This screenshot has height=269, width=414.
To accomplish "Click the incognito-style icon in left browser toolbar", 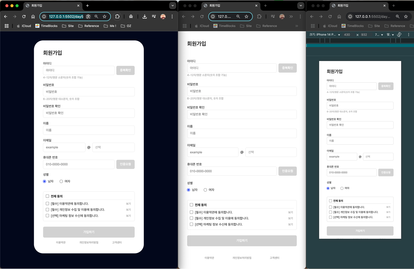I will point(131,17).
